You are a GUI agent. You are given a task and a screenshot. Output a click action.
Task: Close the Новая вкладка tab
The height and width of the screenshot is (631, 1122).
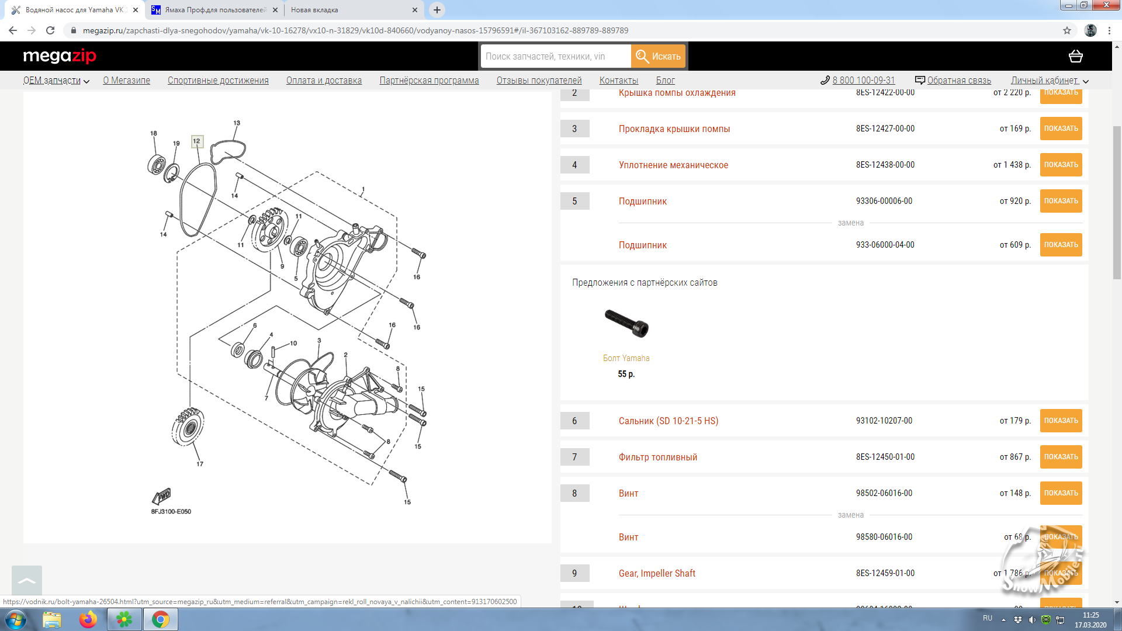(x=415, y=10)
